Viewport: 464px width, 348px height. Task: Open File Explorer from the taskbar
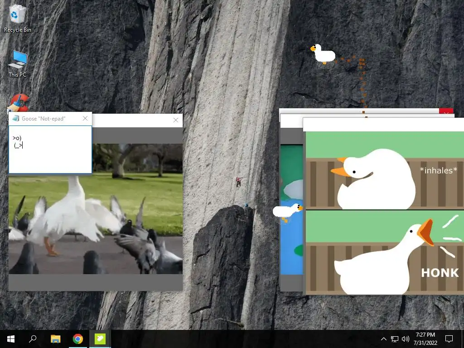point(55,339)
